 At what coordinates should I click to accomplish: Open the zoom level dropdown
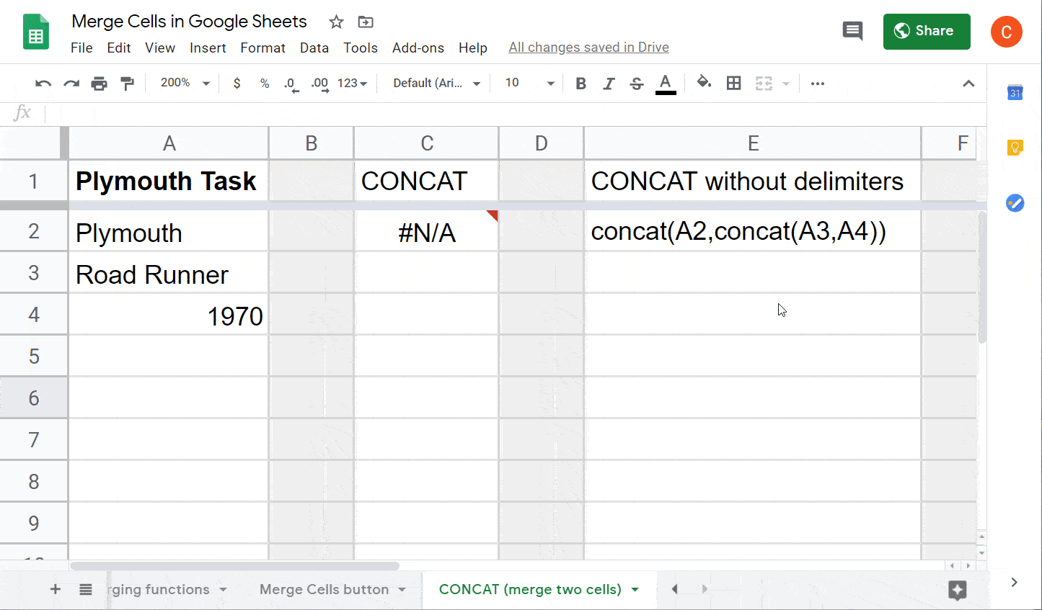pos(184,83)
